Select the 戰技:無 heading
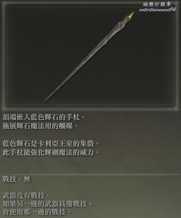This screenshot has width=181, height=218. pos(16,179)
